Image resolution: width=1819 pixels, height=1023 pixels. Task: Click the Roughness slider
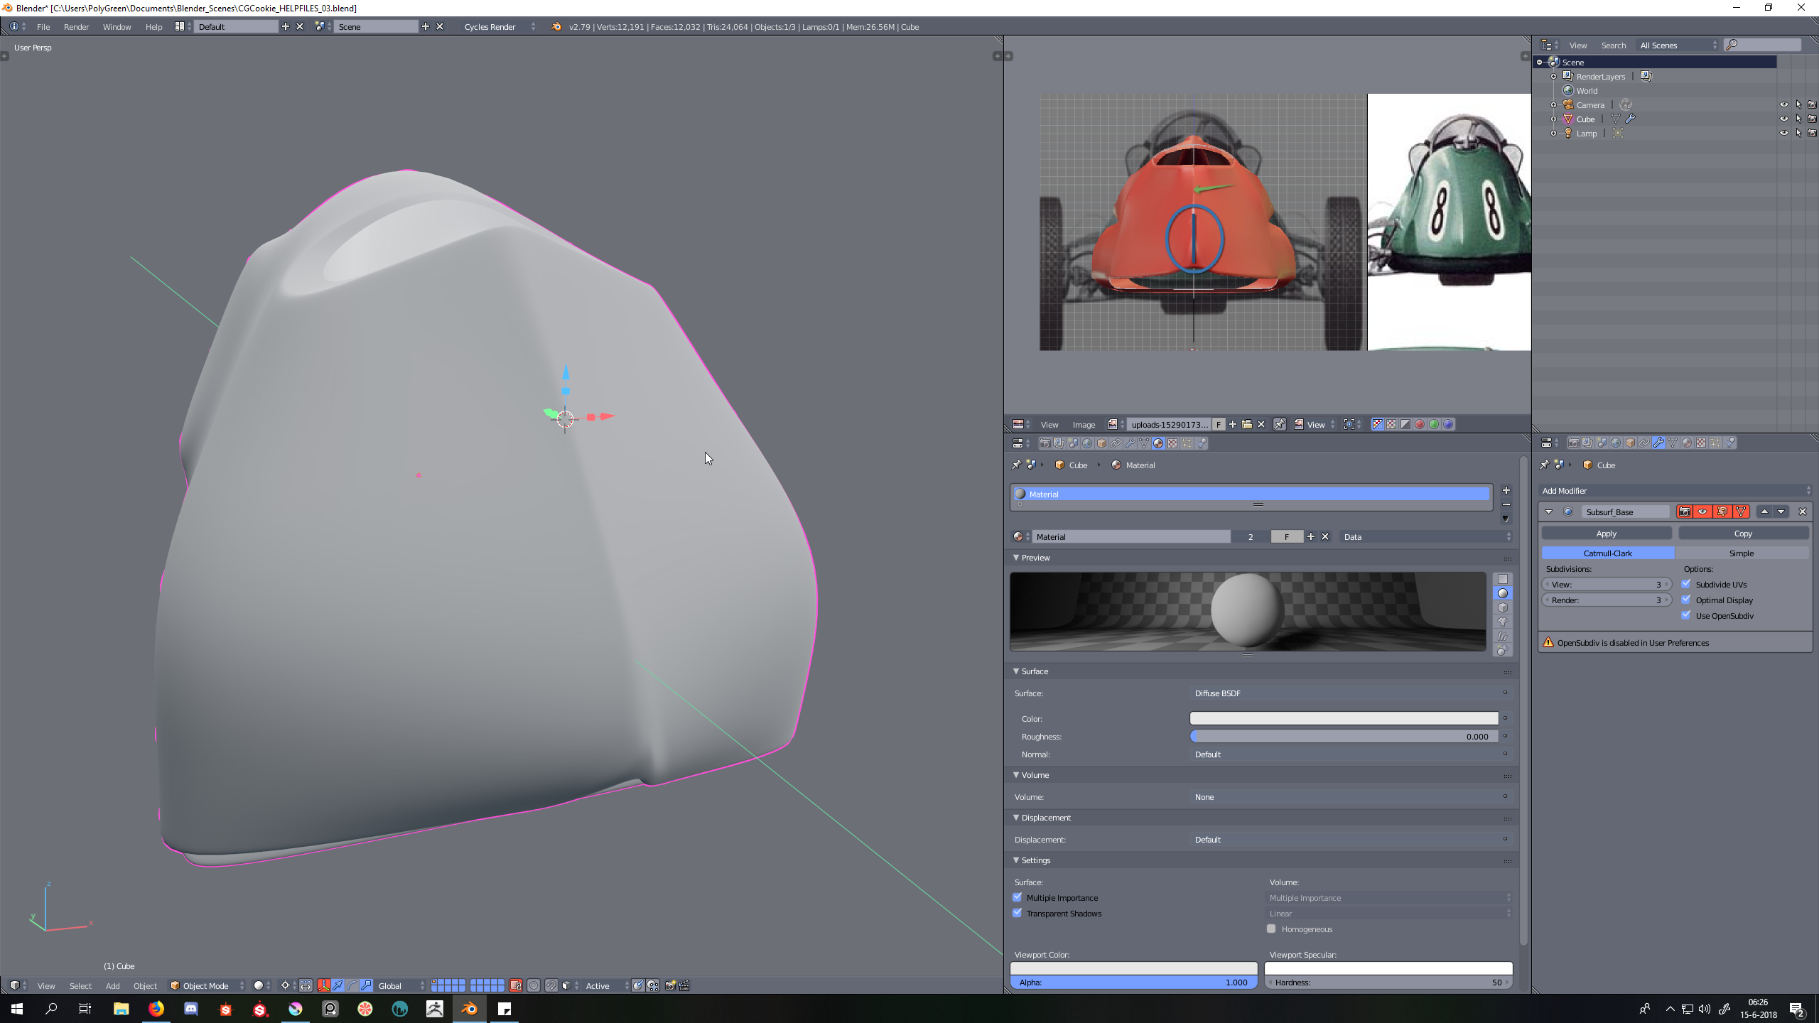pyautogui.click(x=1343, y=737)
